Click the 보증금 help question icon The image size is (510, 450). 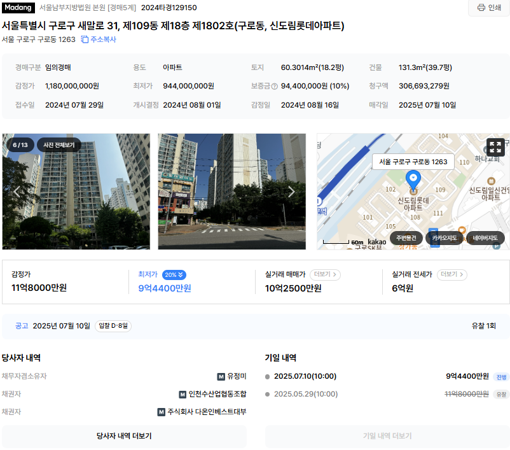point(275,87)
